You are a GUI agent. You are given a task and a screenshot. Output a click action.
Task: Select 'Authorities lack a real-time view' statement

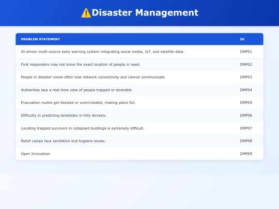coord(76,90)
